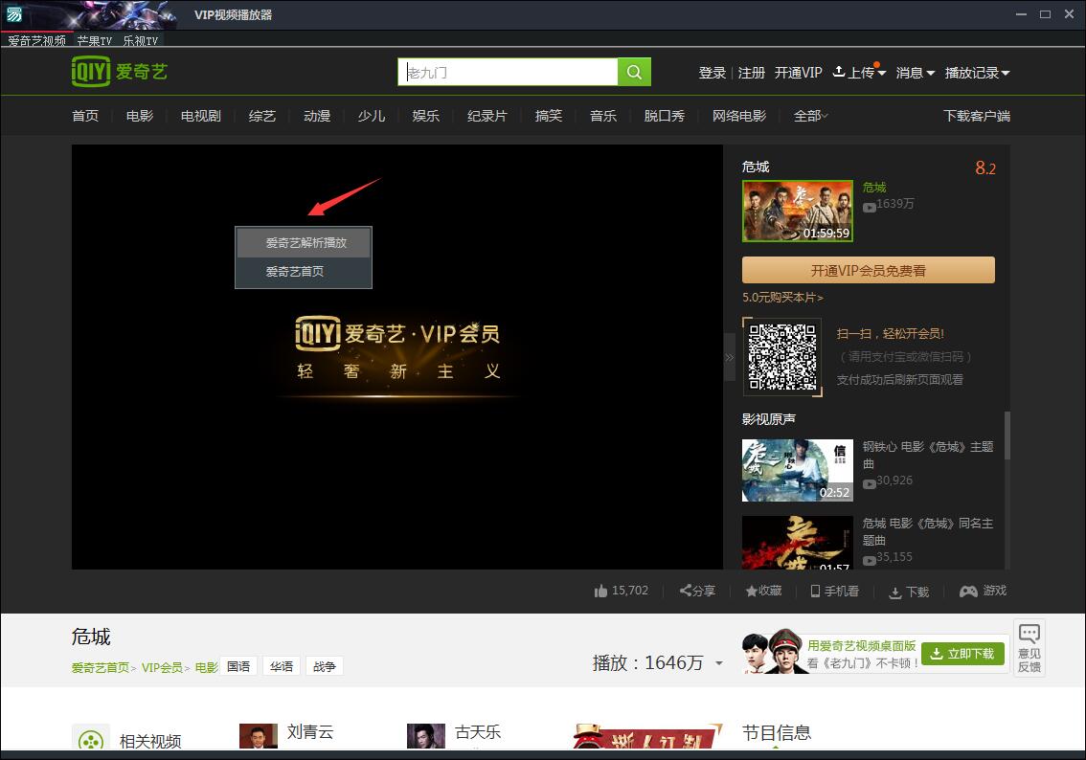Switch to the 乐视TV tab
This screenshot has width=1086, height=760.
coord(141,40)
